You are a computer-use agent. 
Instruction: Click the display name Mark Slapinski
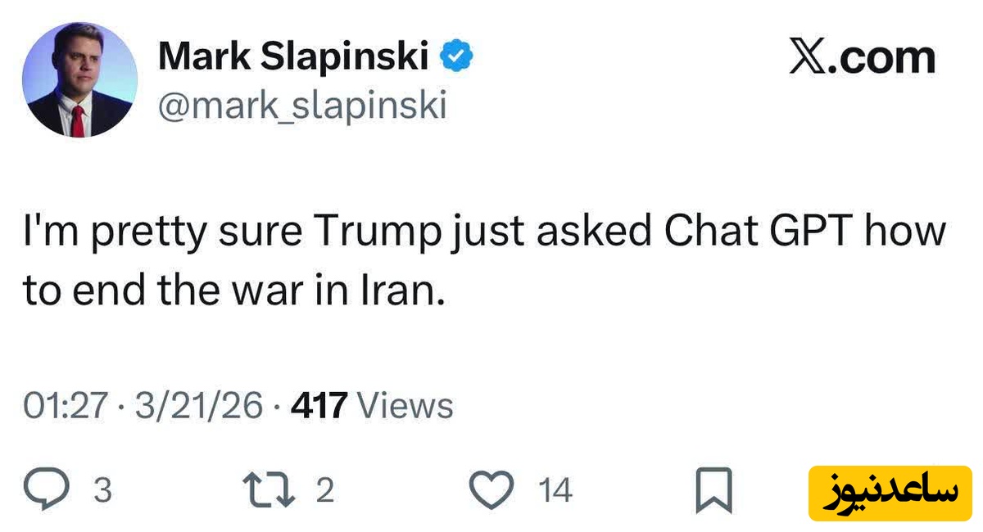point(293,57)
